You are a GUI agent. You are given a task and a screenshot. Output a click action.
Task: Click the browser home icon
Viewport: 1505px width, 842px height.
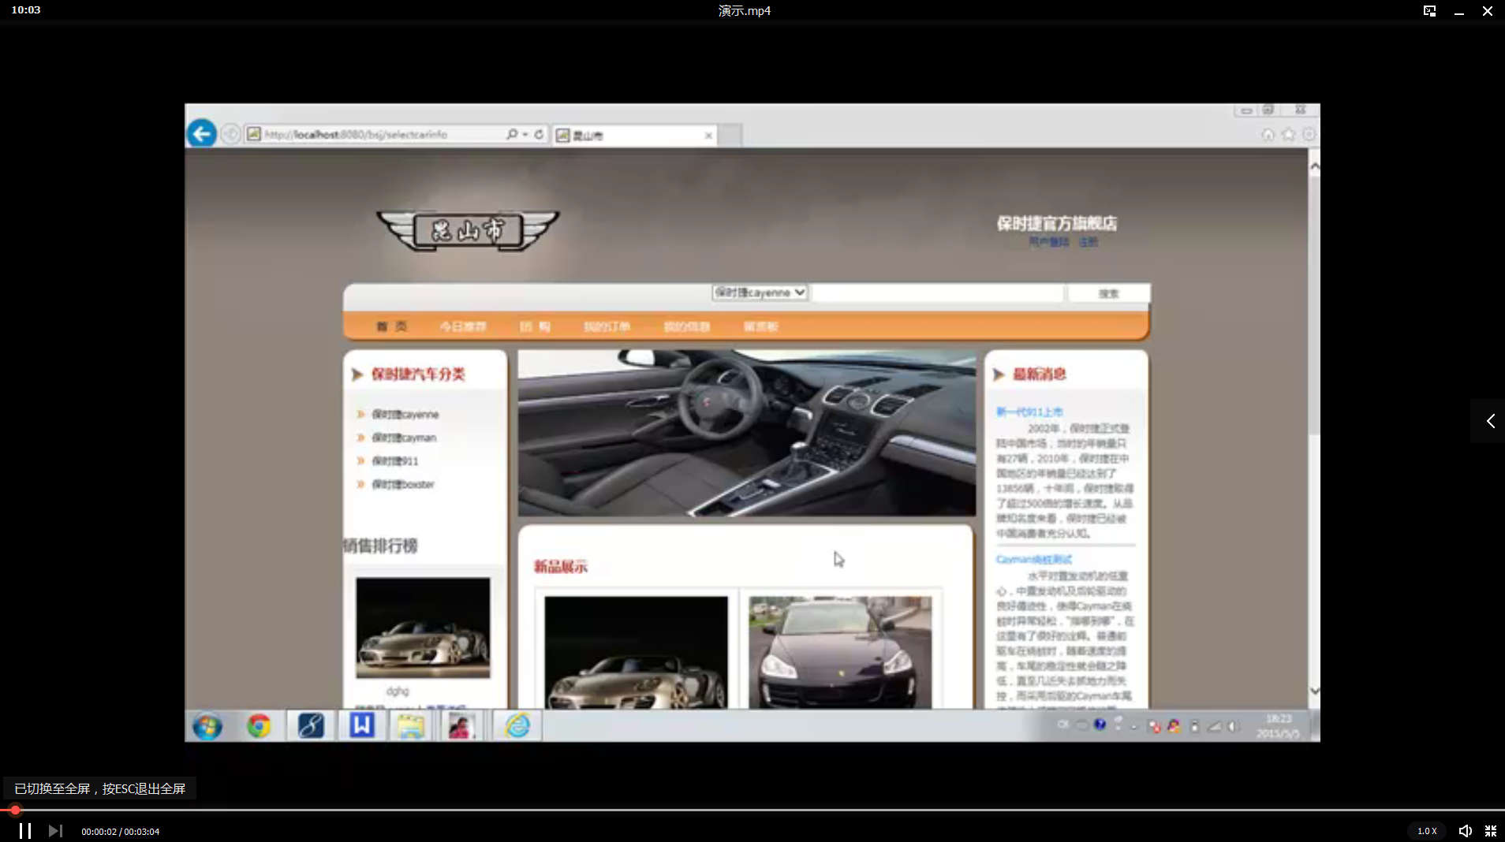click(1268, 135)
